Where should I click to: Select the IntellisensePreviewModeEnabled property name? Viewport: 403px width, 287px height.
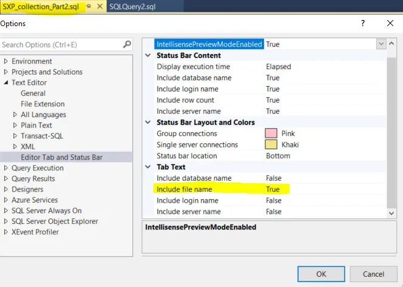(209, 44)
